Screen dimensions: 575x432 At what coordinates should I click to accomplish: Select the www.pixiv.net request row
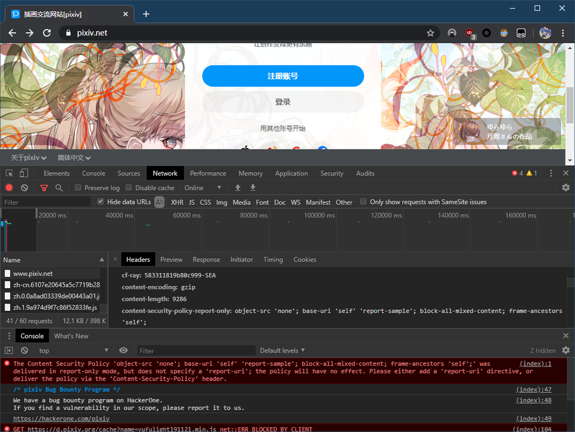tap(51, 273)
